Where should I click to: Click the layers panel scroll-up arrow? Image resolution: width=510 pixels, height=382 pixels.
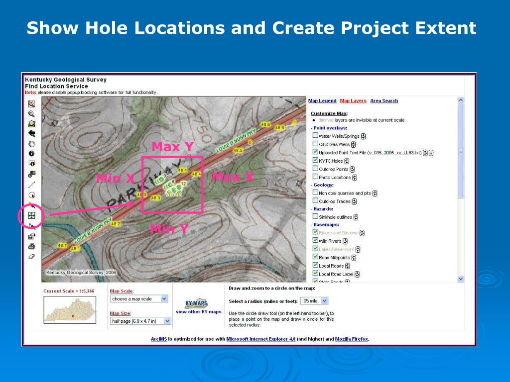click(x=461, y=100)
